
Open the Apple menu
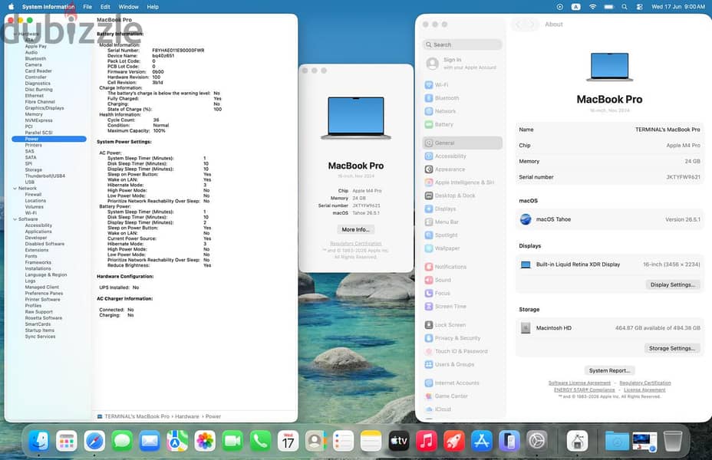click(11, 7)
